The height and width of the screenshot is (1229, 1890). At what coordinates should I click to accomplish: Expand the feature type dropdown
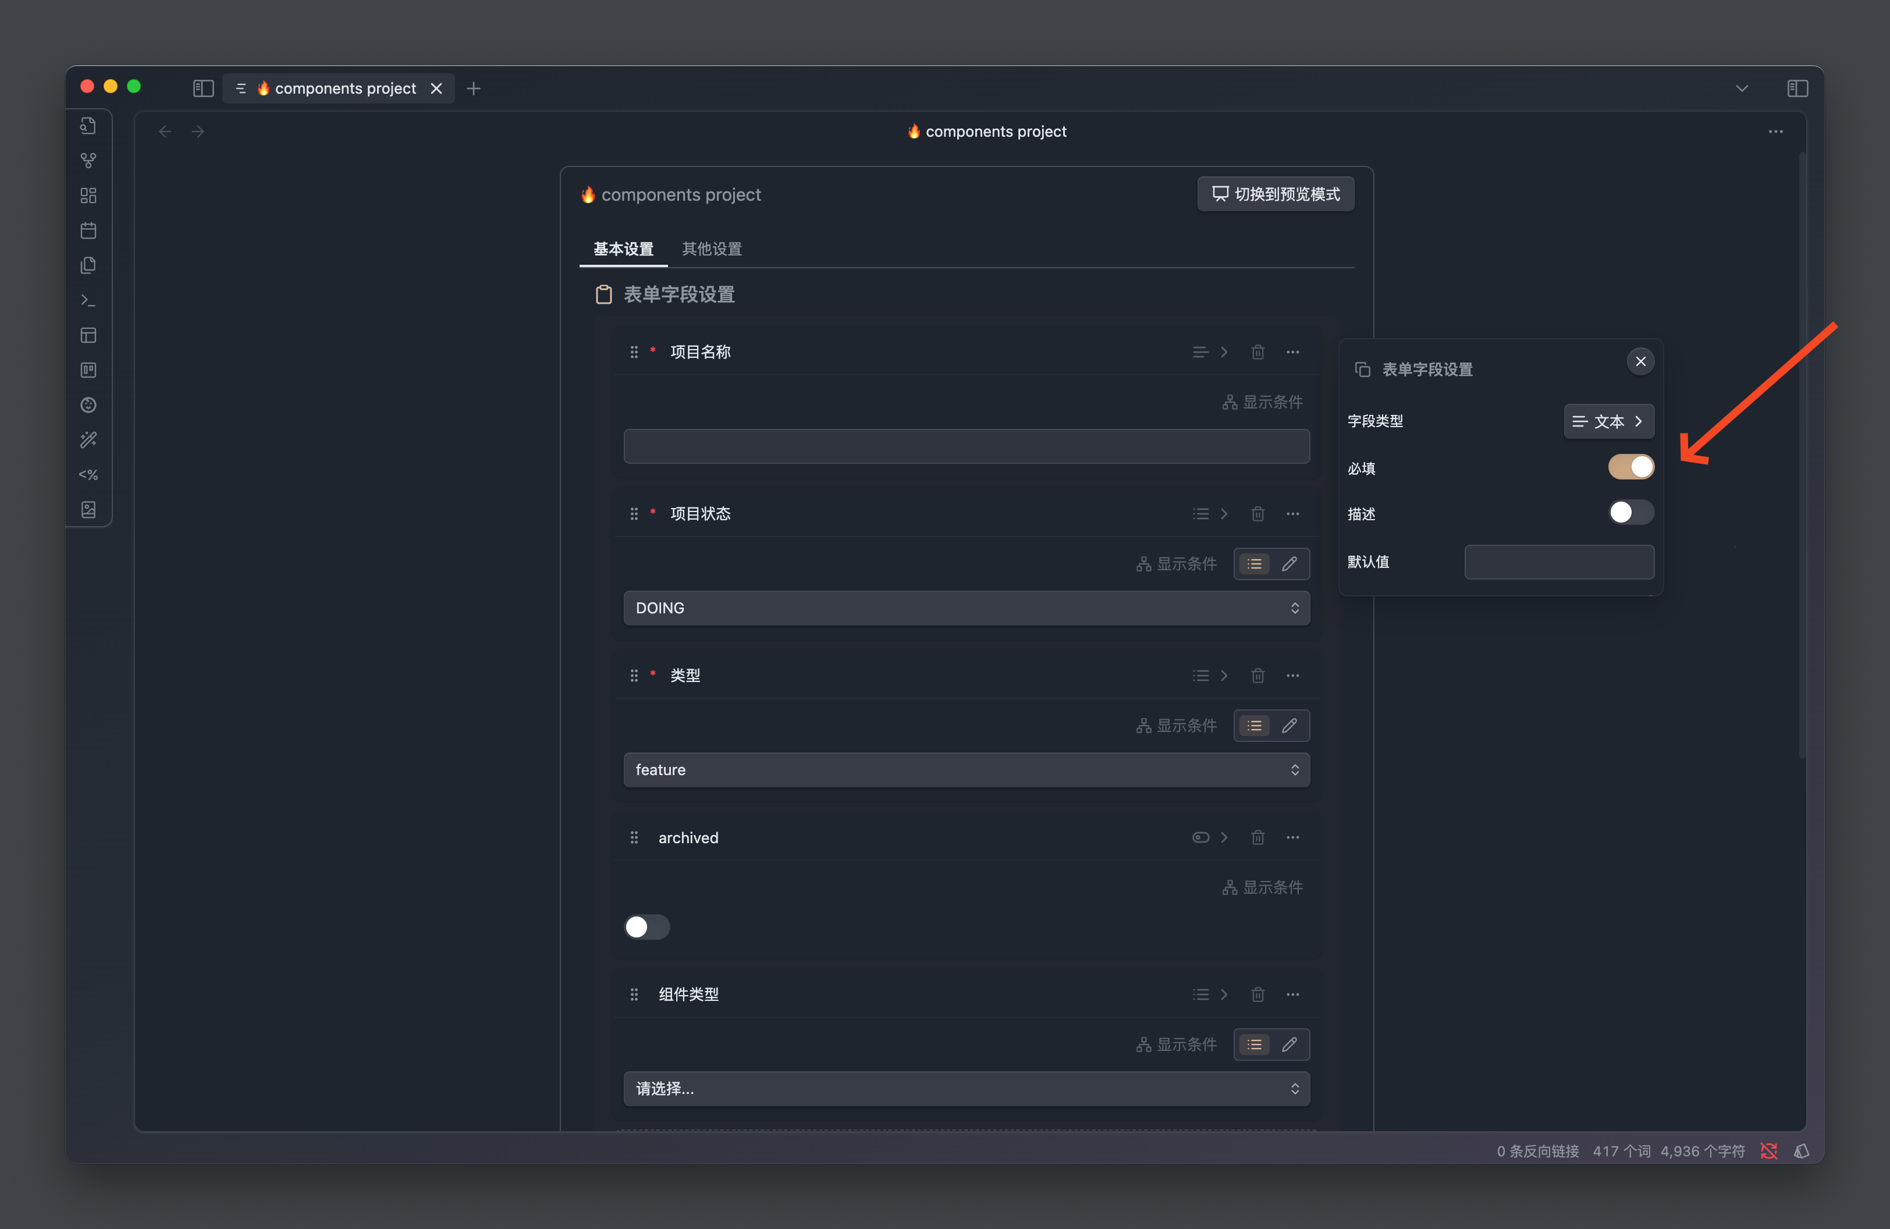[x=965, y=770]
